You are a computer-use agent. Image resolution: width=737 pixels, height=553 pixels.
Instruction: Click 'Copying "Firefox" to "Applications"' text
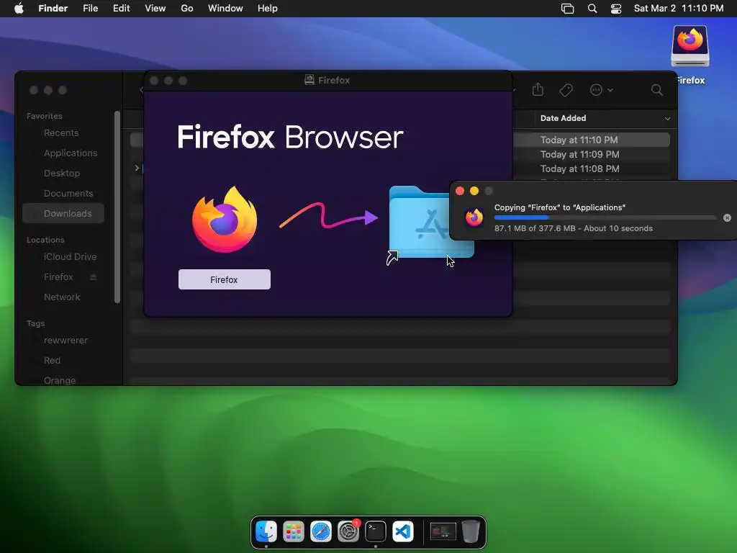tap(560, 207)
